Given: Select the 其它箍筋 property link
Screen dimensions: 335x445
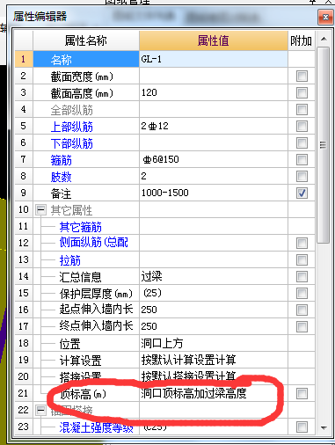Looking at the screenshot, I should [81, 227].
